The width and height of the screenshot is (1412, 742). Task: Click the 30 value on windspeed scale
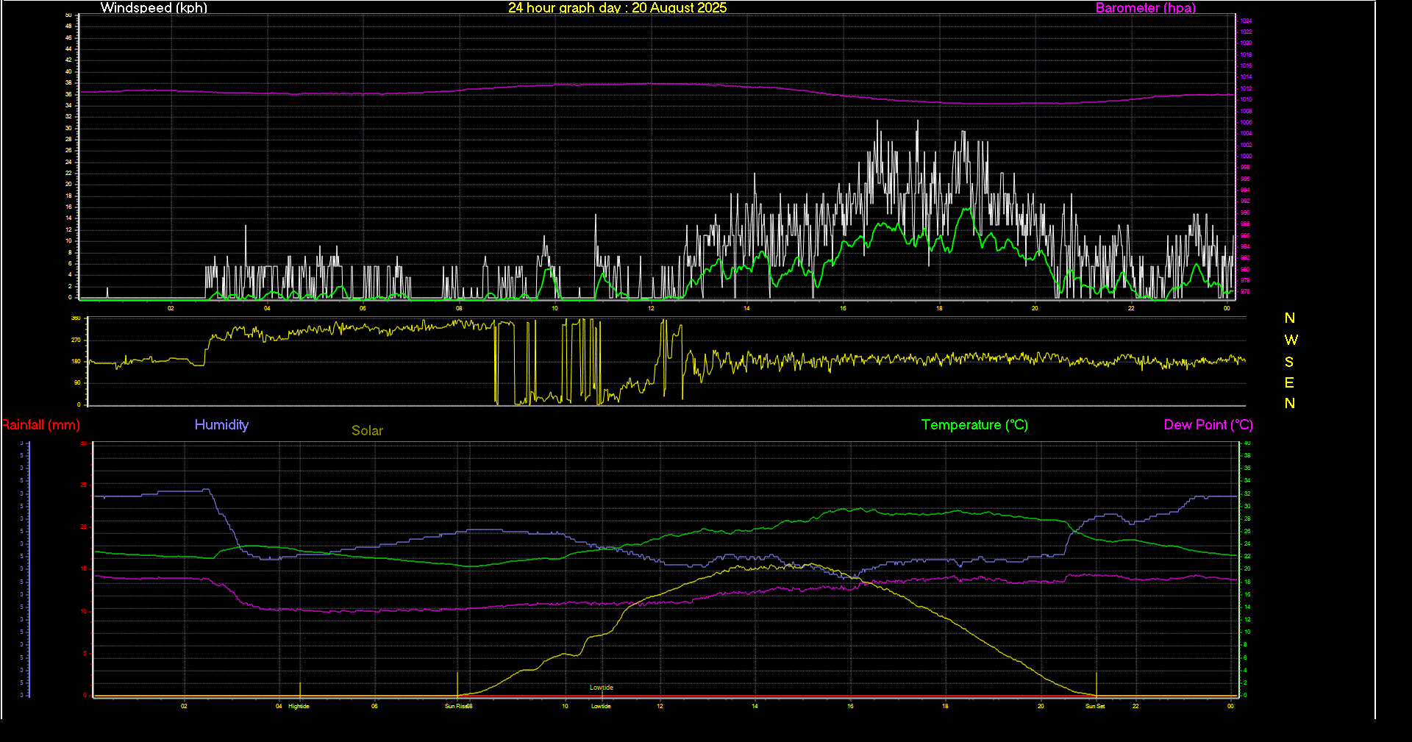(68, 128)
